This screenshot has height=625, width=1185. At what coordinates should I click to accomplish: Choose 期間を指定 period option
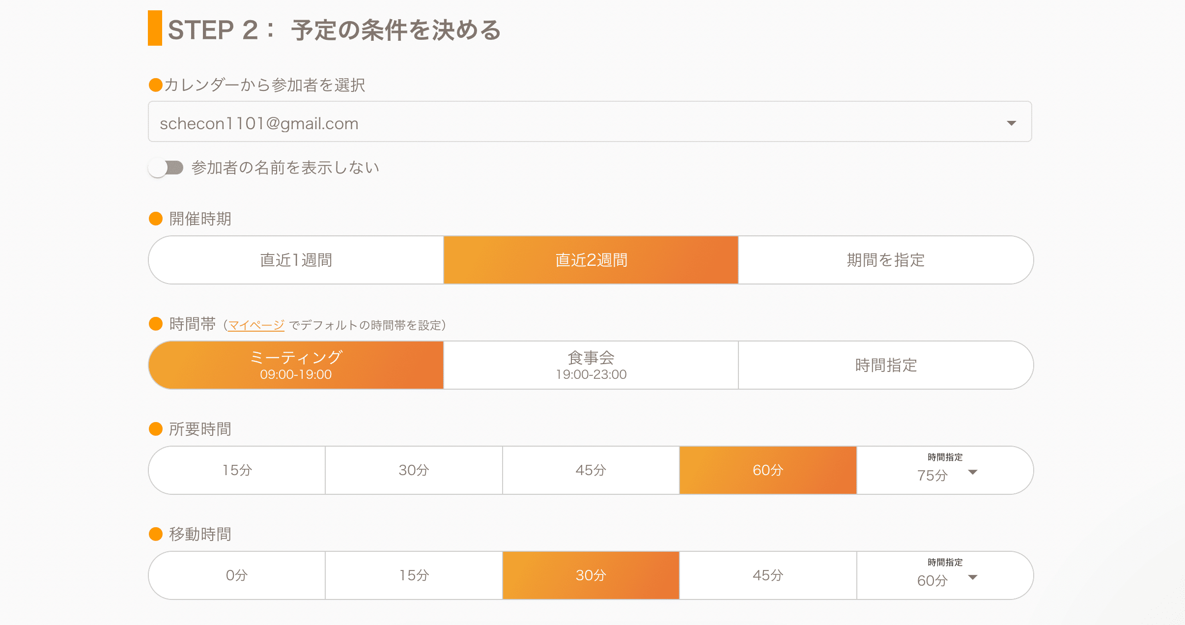tap(886, 260)
